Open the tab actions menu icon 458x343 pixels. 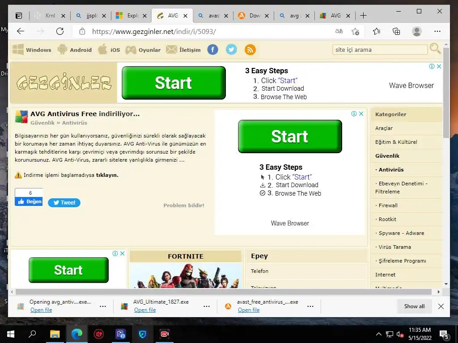click(x=19, y=16)
